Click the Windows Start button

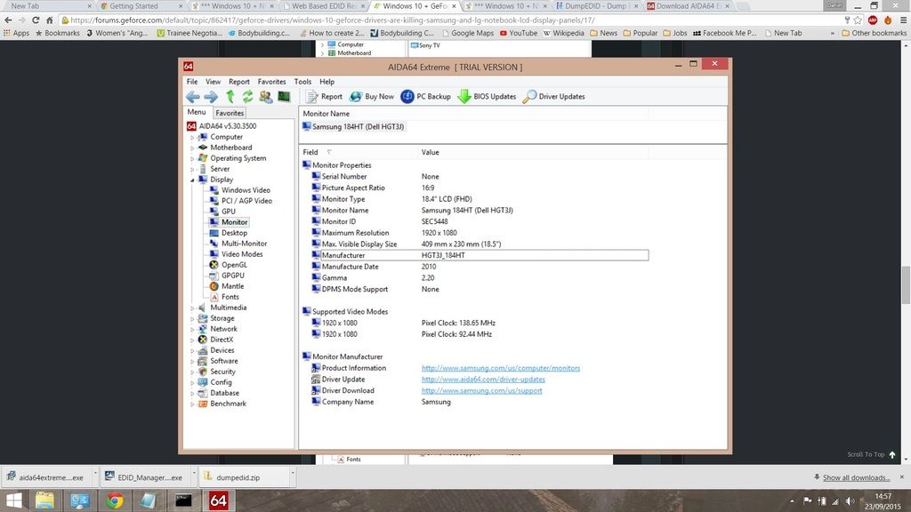tap(12, 500)
